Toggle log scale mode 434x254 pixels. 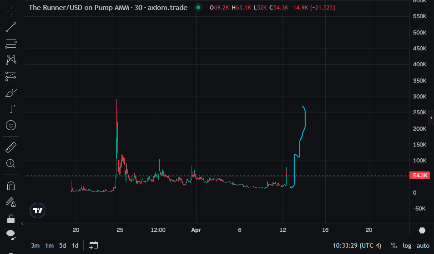pyautogui.click(x=407, y=245)
